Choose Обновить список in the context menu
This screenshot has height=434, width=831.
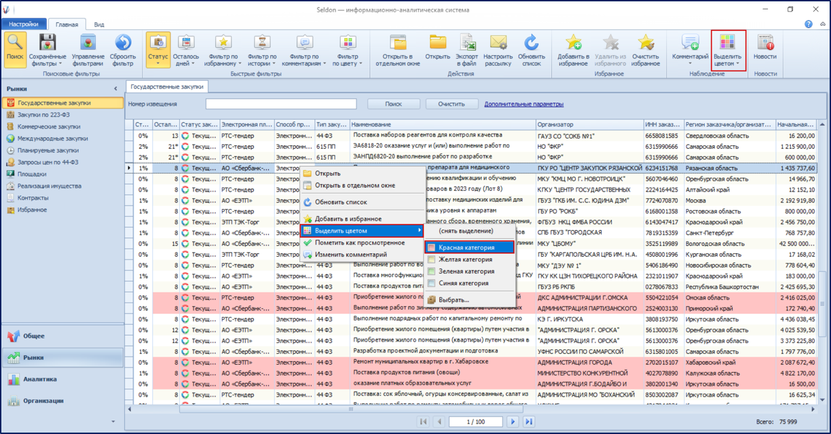click(362, 202)
